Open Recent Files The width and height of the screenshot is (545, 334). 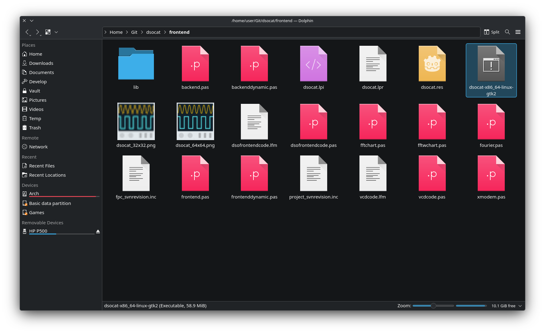(61, 166)
